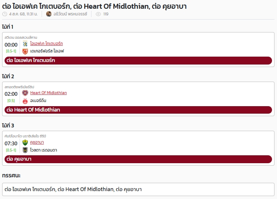Click the clock icon beside the post date
277x199 pixels.
click(x=5, y=14)
